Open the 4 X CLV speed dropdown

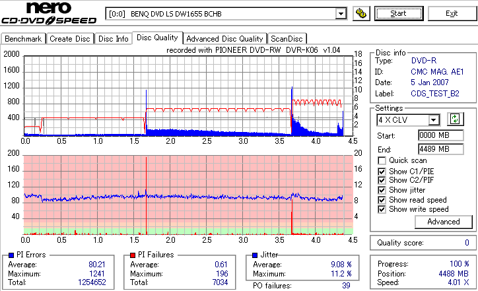tap(433, 120)
